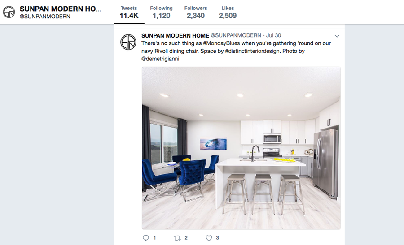Open the kitchen dining room photo

coord(241,148)
